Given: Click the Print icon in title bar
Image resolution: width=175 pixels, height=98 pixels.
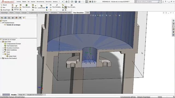Looking at the screenshot, I should click(x=79, y=2).
